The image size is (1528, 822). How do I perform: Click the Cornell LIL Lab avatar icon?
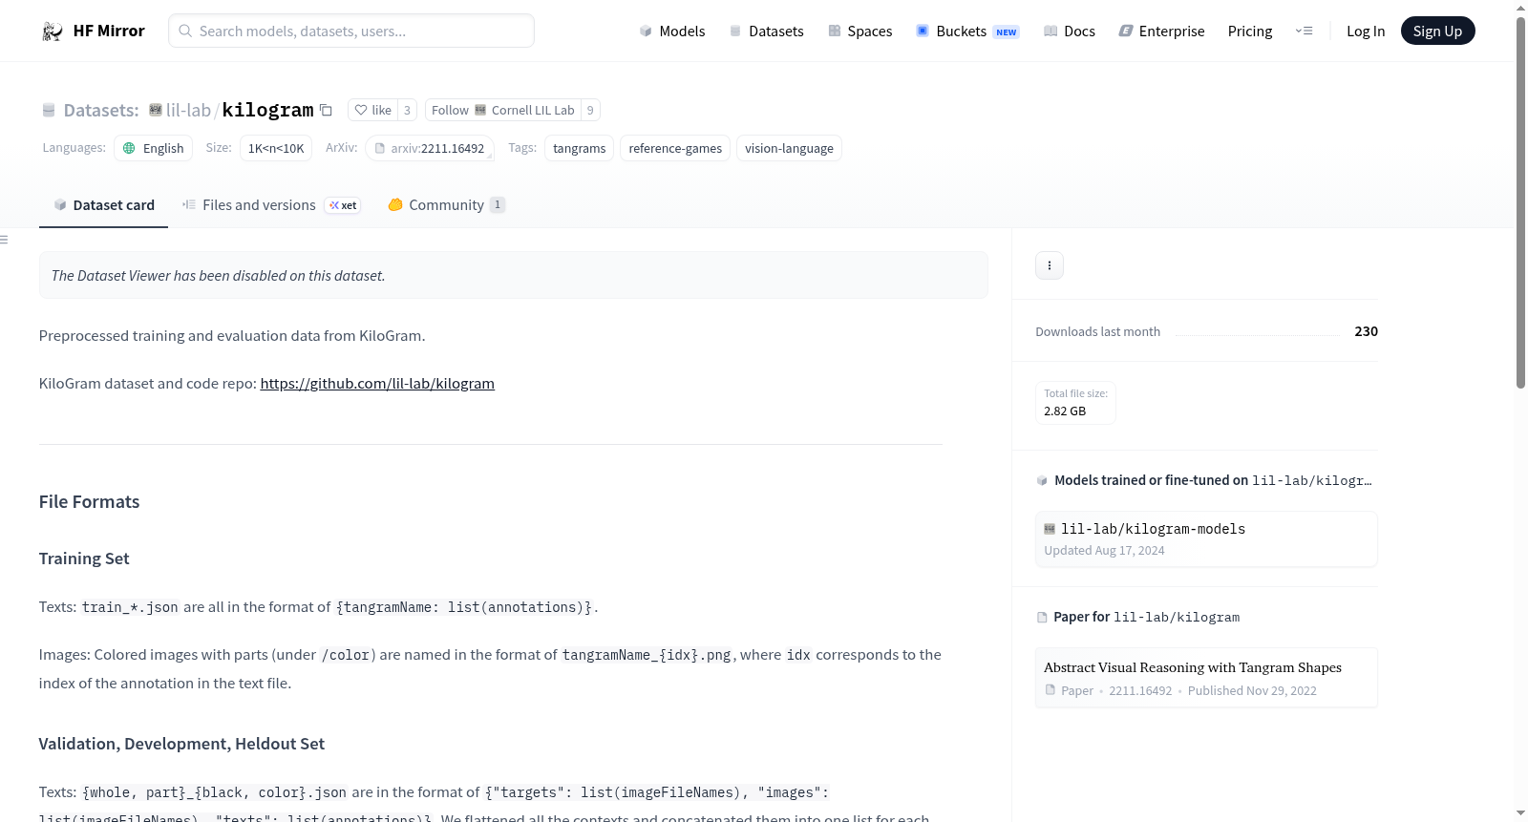pos(480,110)
